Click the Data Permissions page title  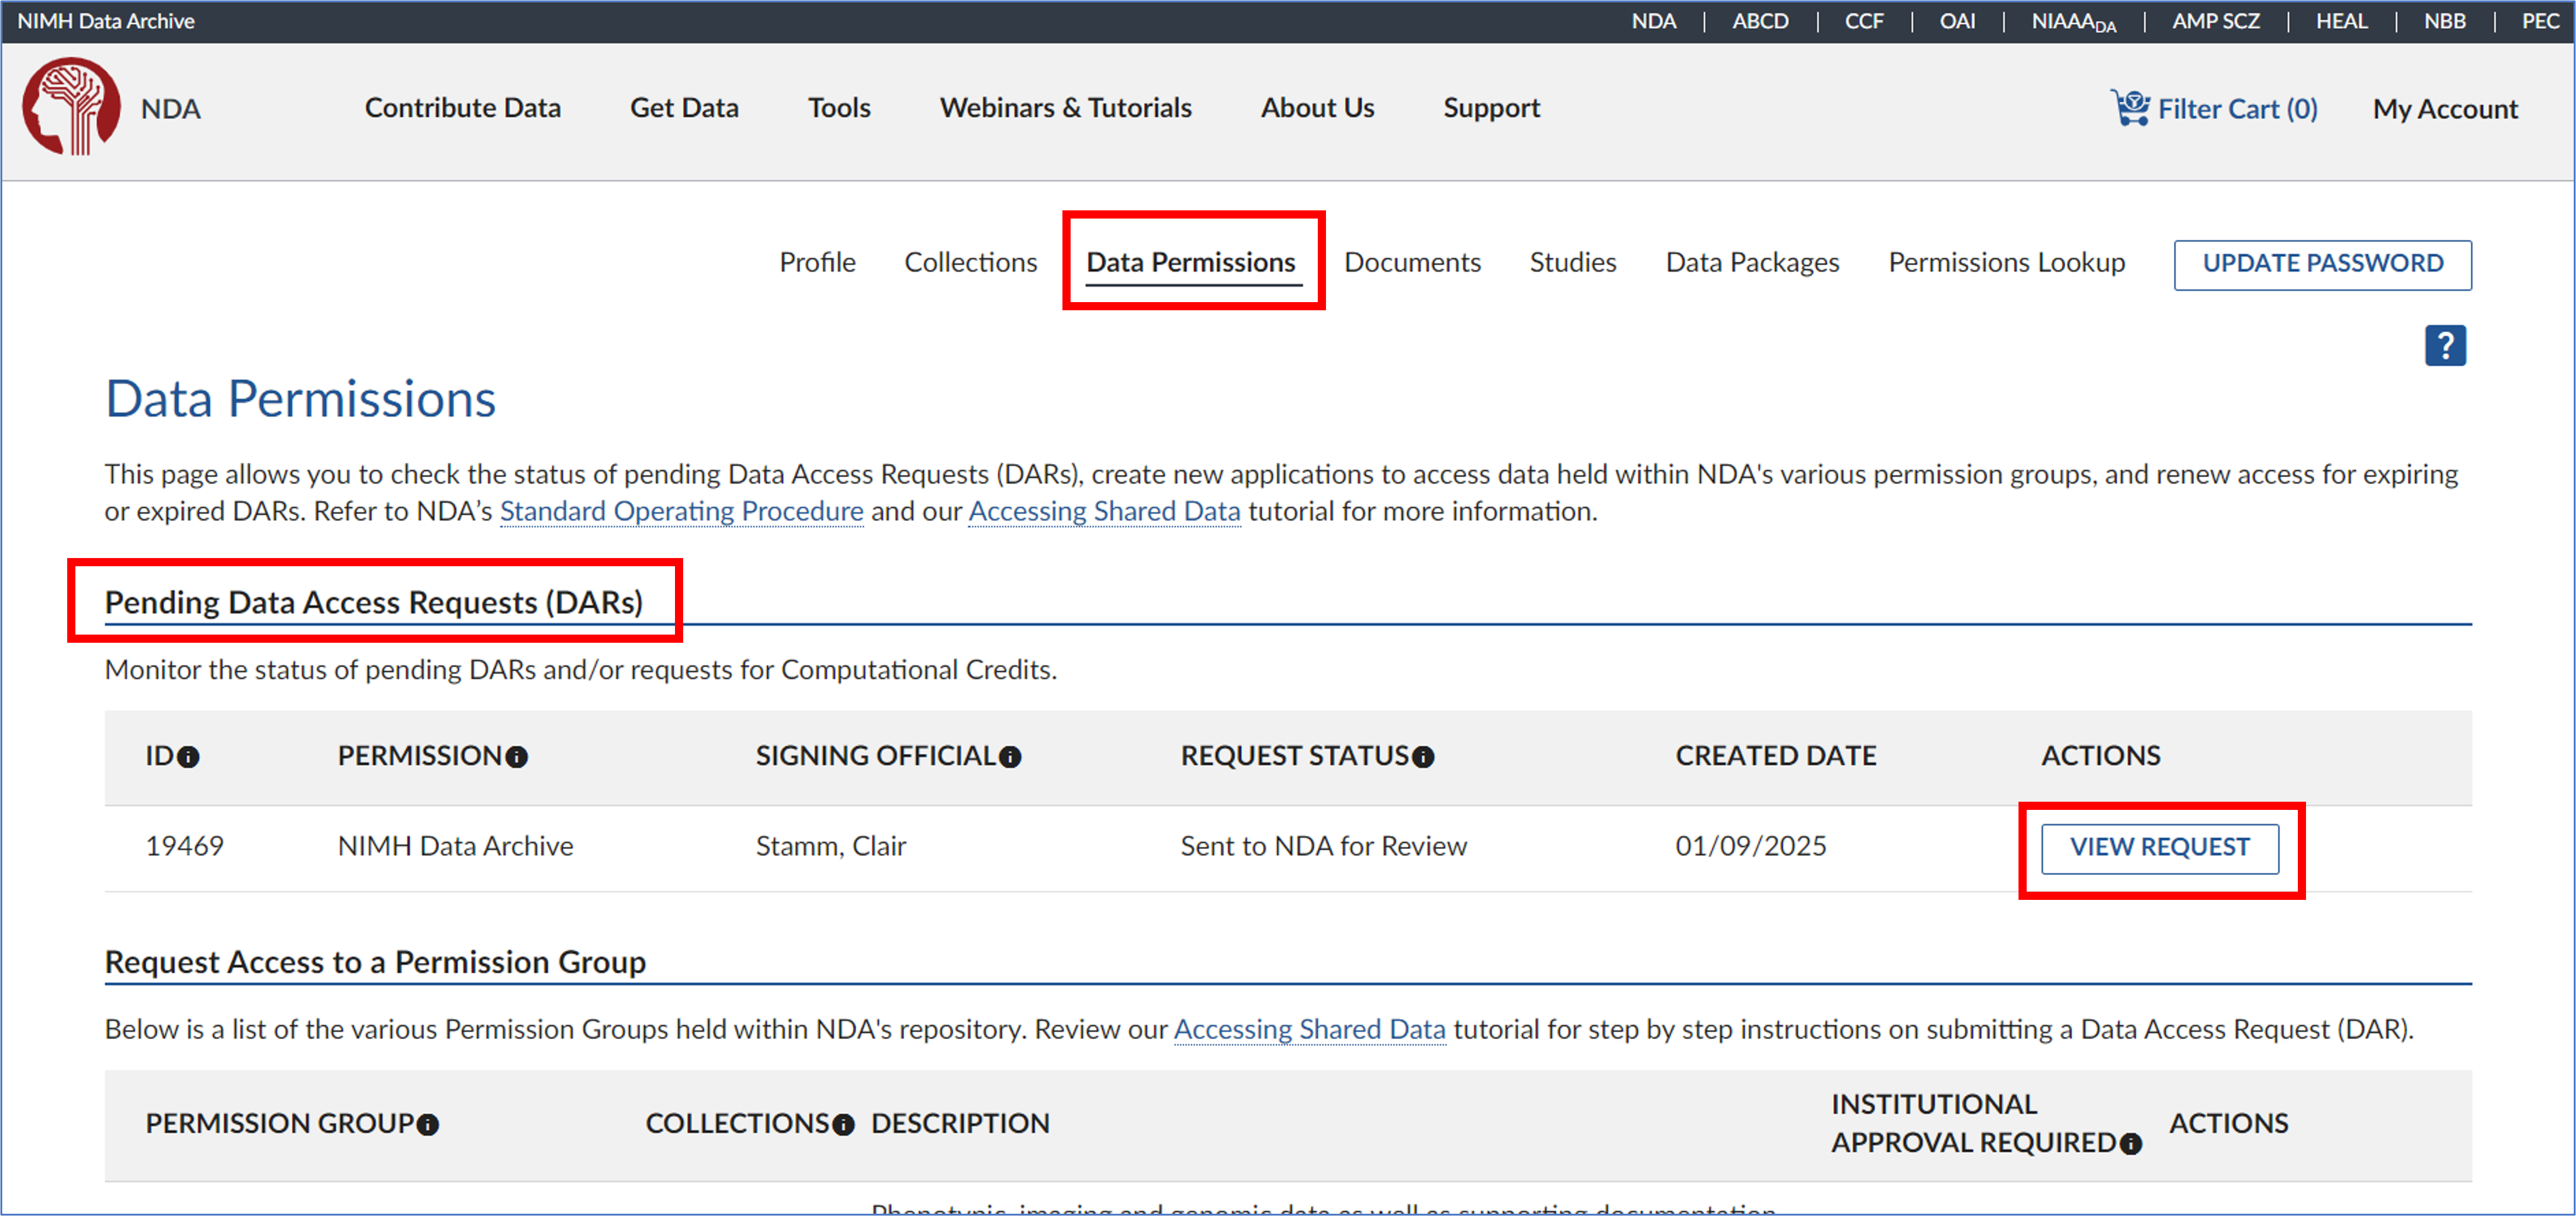(x=300, y=399)
